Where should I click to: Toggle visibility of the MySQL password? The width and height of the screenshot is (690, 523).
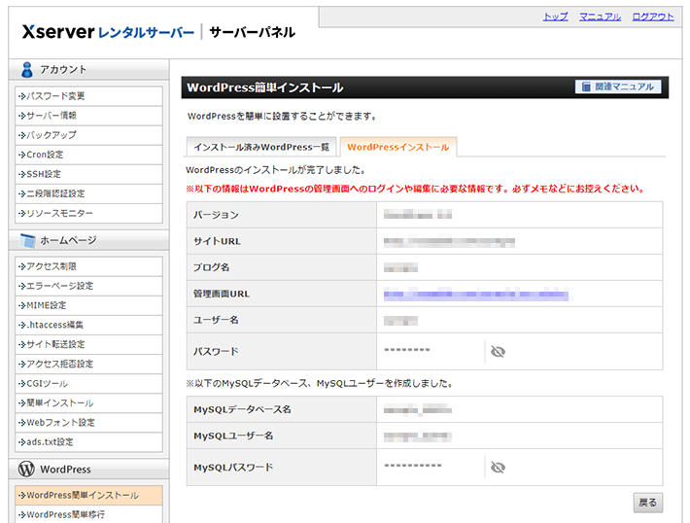pos(498,467)
